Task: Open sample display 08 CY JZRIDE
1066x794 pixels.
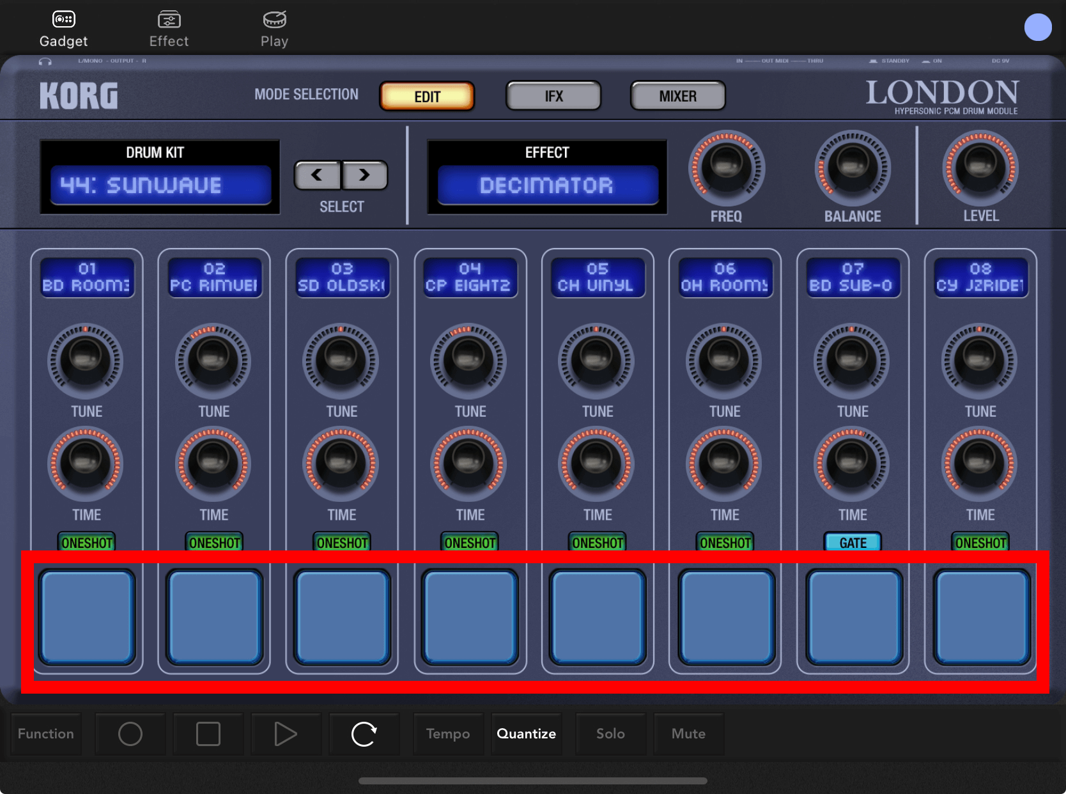Action: [x=980, y=277]
